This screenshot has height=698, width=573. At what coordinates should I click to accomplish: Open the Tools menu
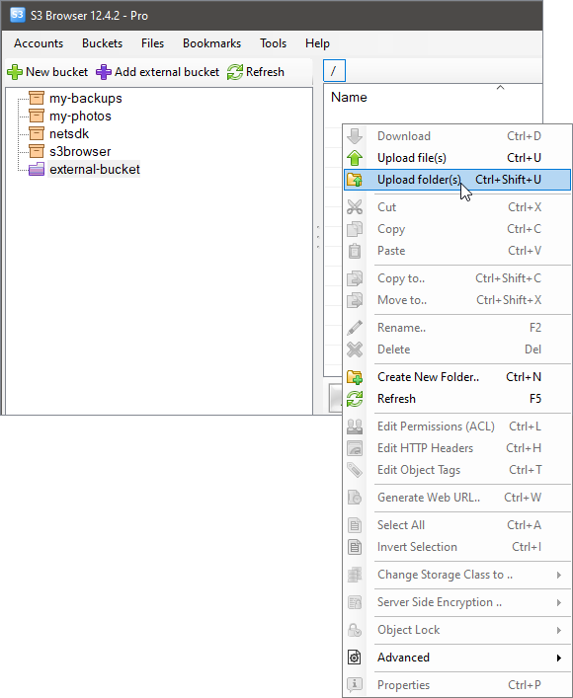click(273, 43)
